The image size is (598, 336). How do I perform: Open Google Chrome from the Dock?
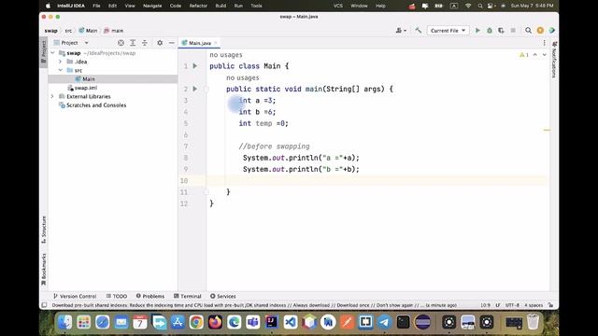(196, 322)
